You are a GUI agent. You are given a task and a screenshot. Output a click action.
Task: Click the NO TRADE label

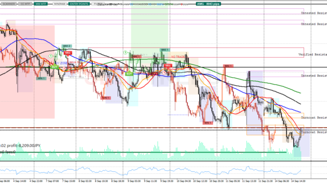pyautogui.click(x=178, y=57)
